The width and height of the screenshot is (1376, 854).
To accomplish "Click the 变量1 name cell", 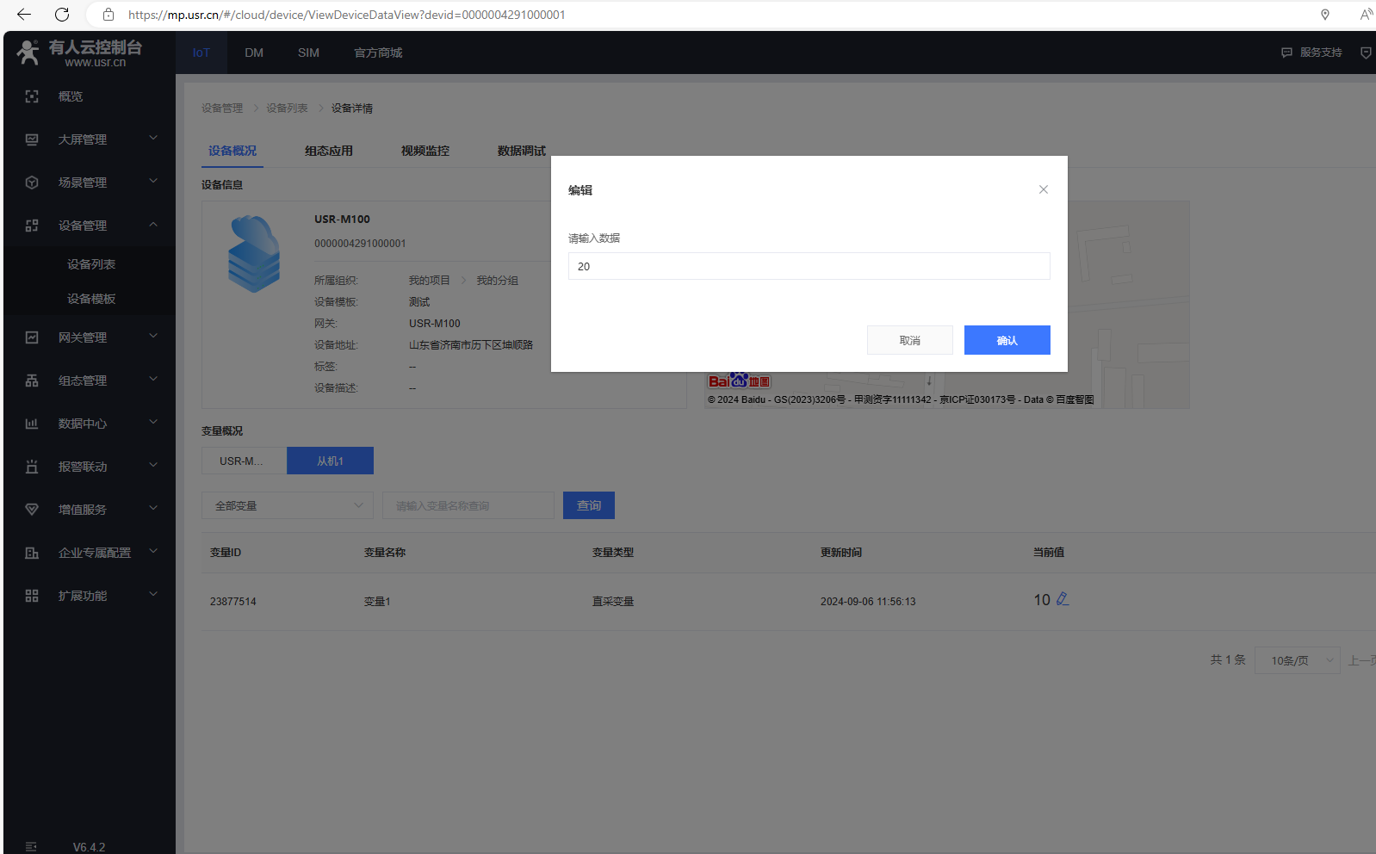I will click(x=377, y=602).
